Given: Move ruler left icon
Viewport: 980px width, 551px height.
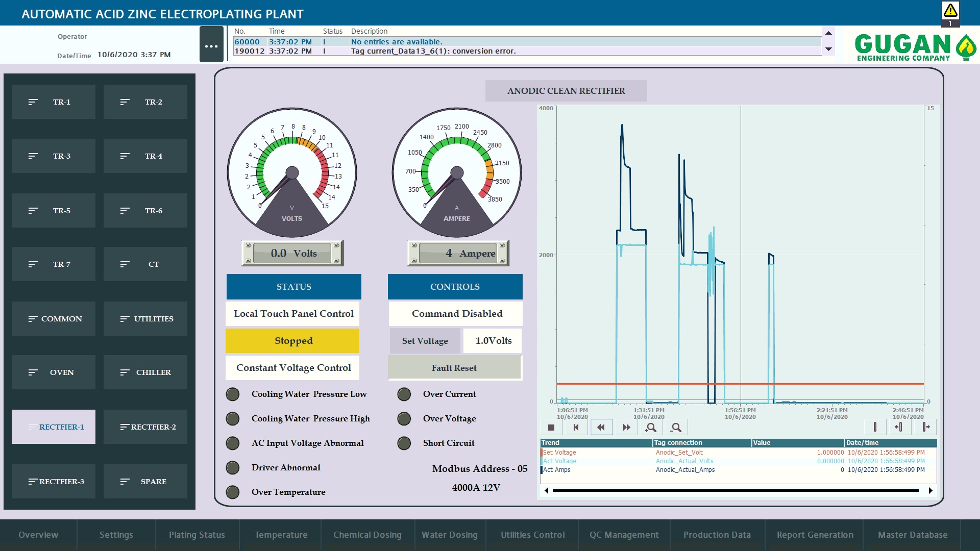Looking at the screenshot, I should 899,427.
